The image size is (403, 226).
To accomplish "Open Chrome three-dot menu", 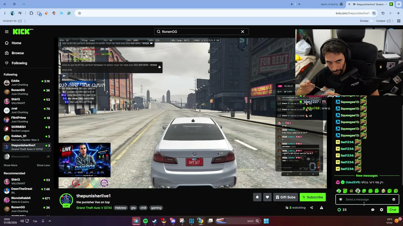I will [x=5, y=13].
